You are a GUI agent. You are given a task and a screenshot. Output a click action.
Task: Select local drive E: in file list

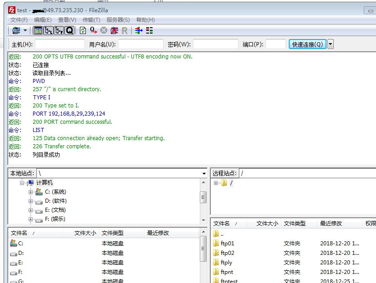pos(104,263)
